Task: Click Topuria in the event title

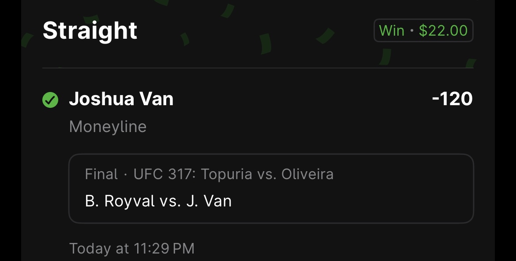Action: (x=226, y=174)
